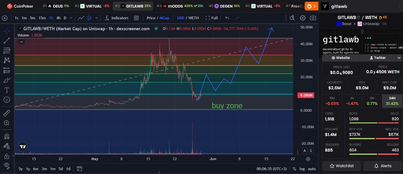Set chart denomination to WETH

(193, 18)
